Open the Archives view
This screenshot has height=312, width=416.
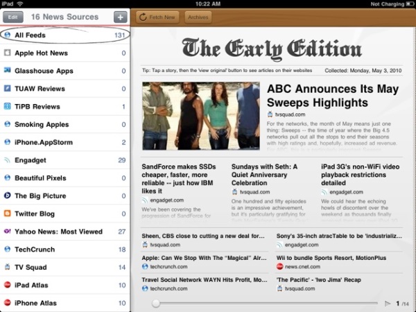point(198,17)
